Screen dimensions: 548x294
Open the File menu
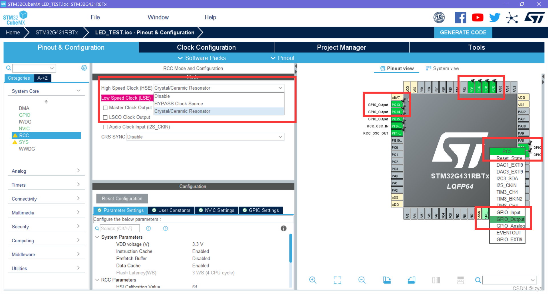95,17
